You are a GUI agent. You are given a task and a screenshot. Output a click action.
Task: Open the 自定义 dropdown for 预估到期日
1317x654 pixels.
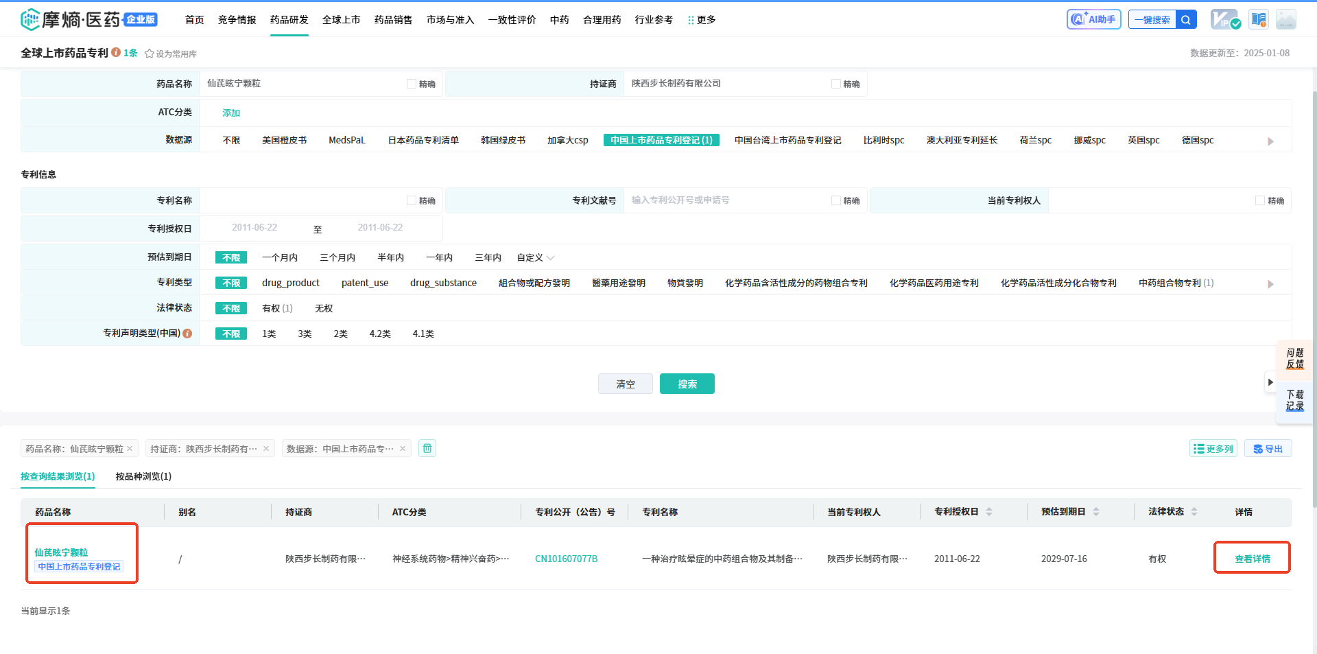pos(536,258)
